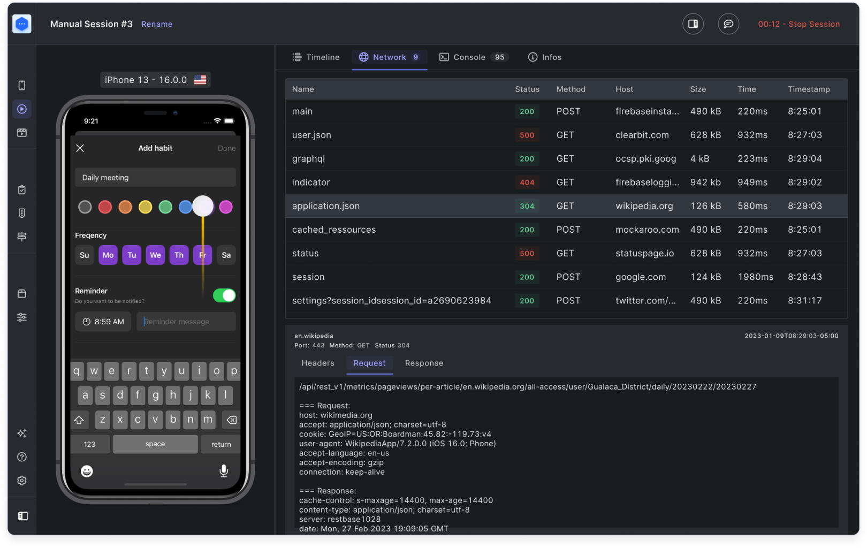Click the Status column header
Screen dimensions: 867x548
pos(527,89)
